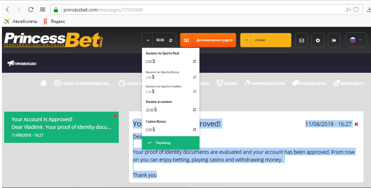371x188 pixels.
Task: Collapse the balance dropdown chevron
Action: [x=148, y=40]
